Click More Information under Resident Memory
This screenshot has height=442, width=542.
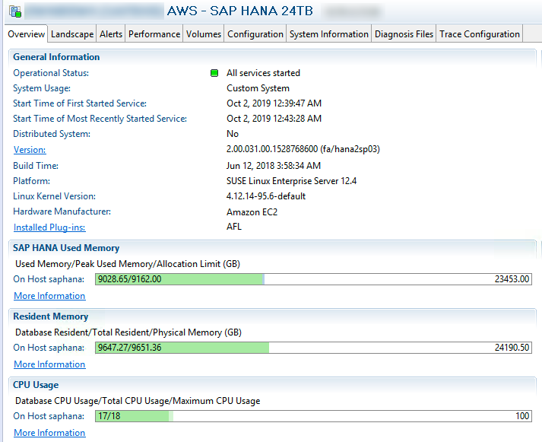49,364
